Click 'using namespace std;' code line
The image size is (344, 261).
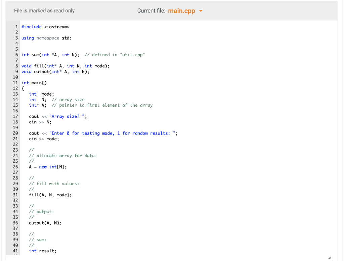(46, 38)
